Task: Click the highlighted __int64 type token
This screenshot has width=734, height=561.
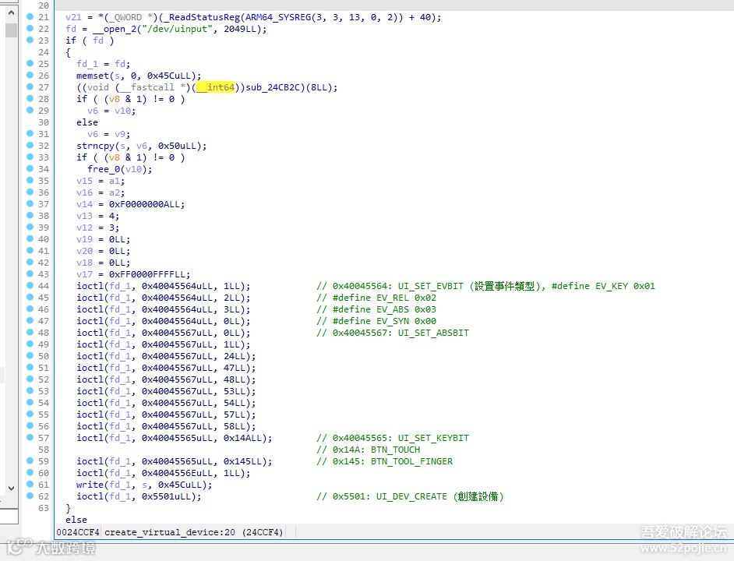Action: click(x=215, y=87)
